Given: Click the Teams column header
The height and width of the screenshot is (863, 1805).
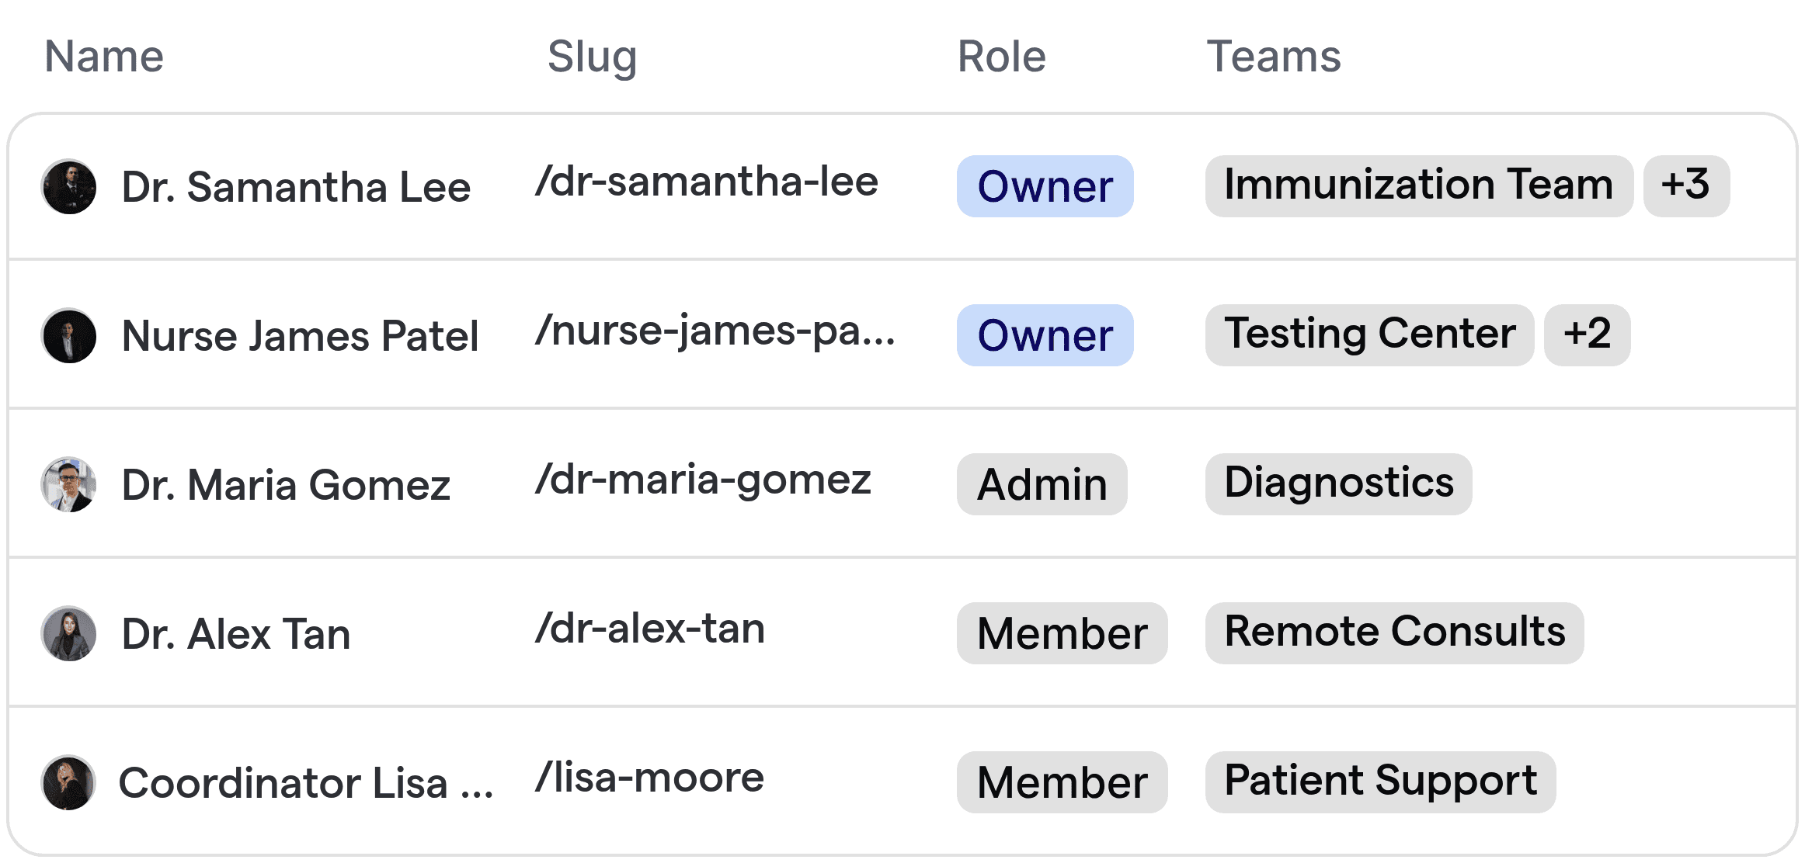Looking at the screenshot, I should click(x=1273, y=57).
